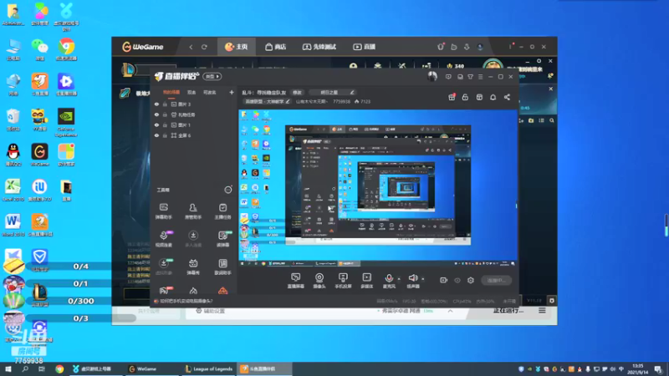Open 辅助设置 in the WeGame bottom bar
This screenshot has width=669, height=376.
click(211, 311)
